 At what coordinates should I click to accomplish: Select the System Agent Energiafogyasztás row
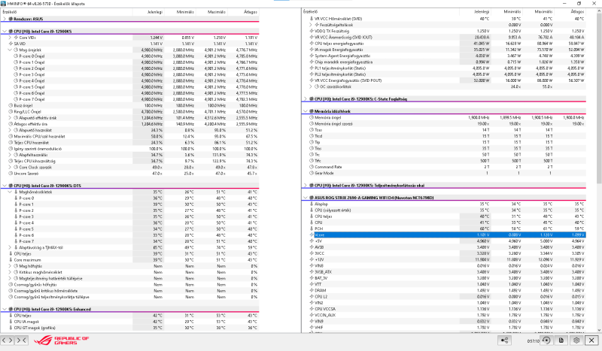tap(444, 56)
